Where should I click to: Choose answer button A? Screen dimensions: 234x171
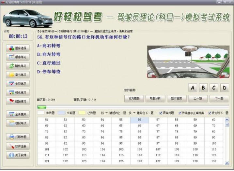(193, 88)
